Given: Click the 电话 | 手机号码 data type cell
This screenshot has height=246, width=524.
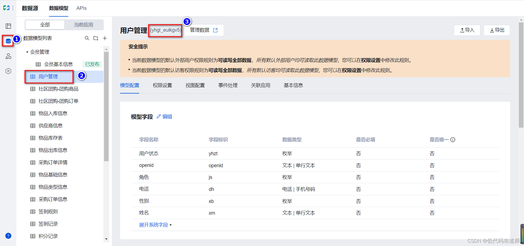Looking at the screenshot, I should click(299, 189).
